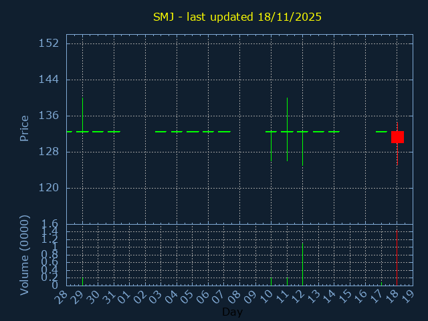Screen dimensions: 428x321
Task: Click the chart title SMJ last updated text
Action: [x=237, y=17]
